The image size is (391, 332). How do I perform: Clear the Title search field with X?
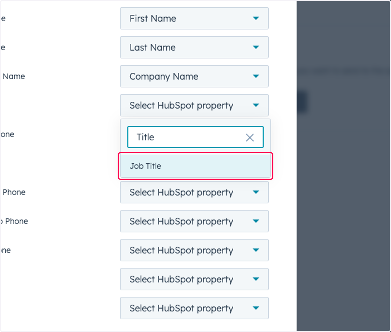250,137
